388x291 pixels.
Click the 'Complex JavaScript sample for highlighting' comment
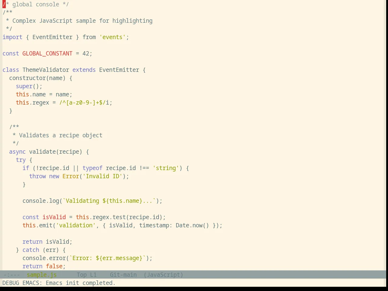pyautogui.click(x=82, y=21)
